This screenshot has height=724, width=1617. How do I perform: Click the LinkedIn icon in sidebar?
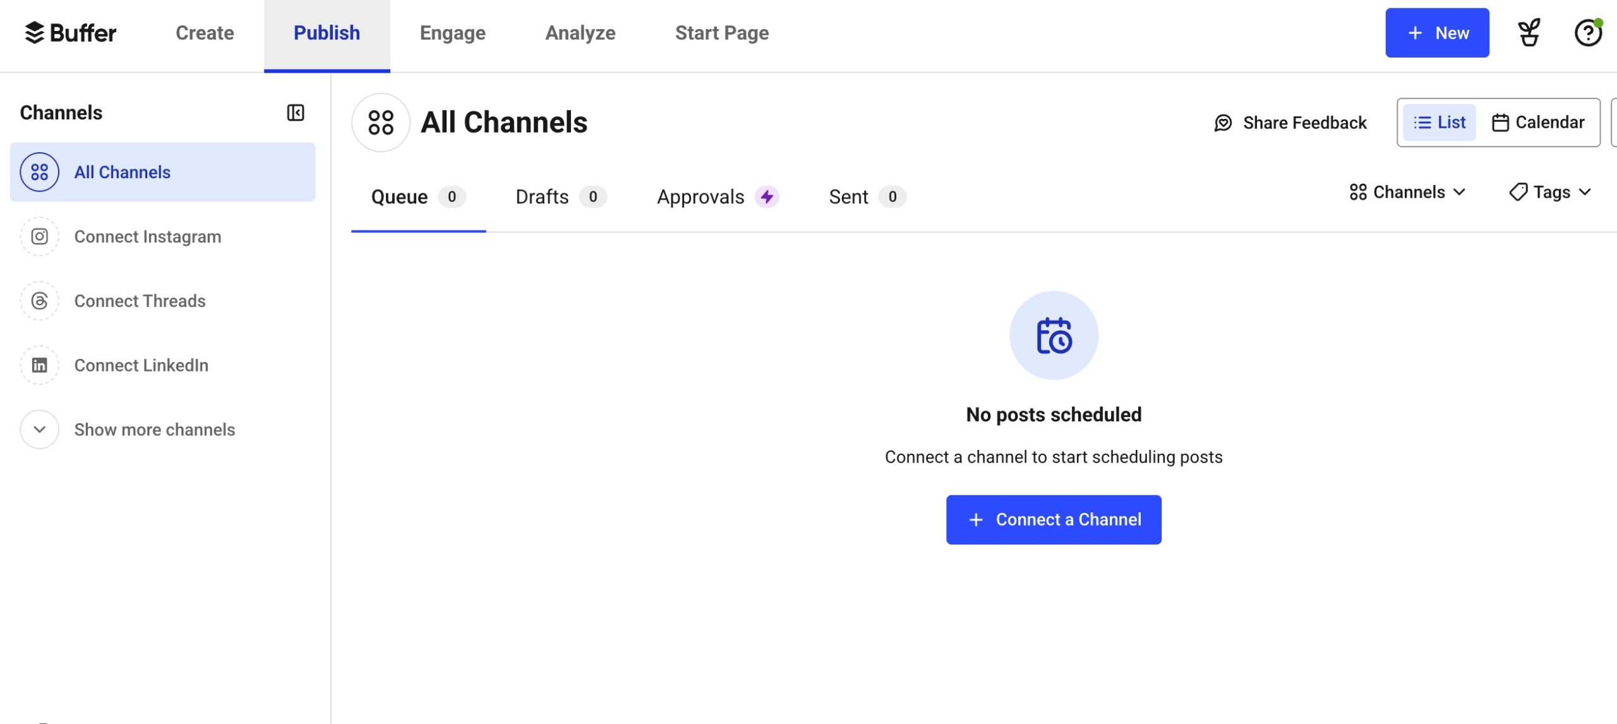(39, 365)
